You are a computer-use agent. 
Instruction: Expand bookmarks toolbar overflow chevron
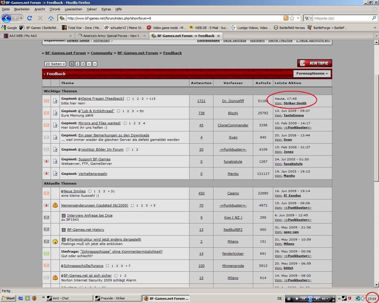[375, 28]
